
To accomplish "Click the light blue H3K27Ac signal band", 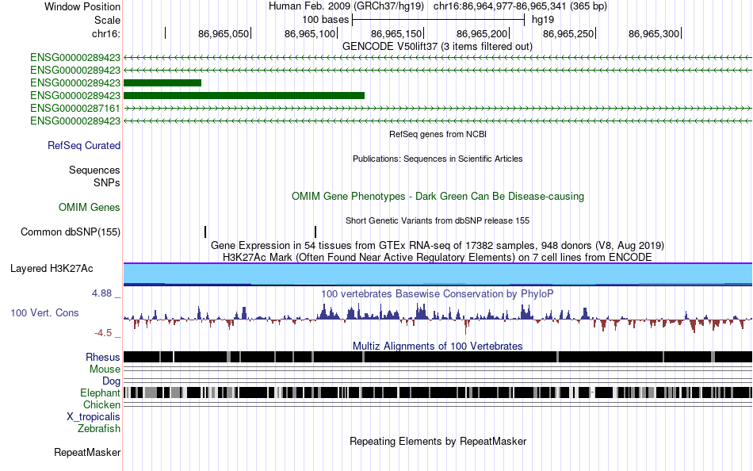I will coord(438,274).
